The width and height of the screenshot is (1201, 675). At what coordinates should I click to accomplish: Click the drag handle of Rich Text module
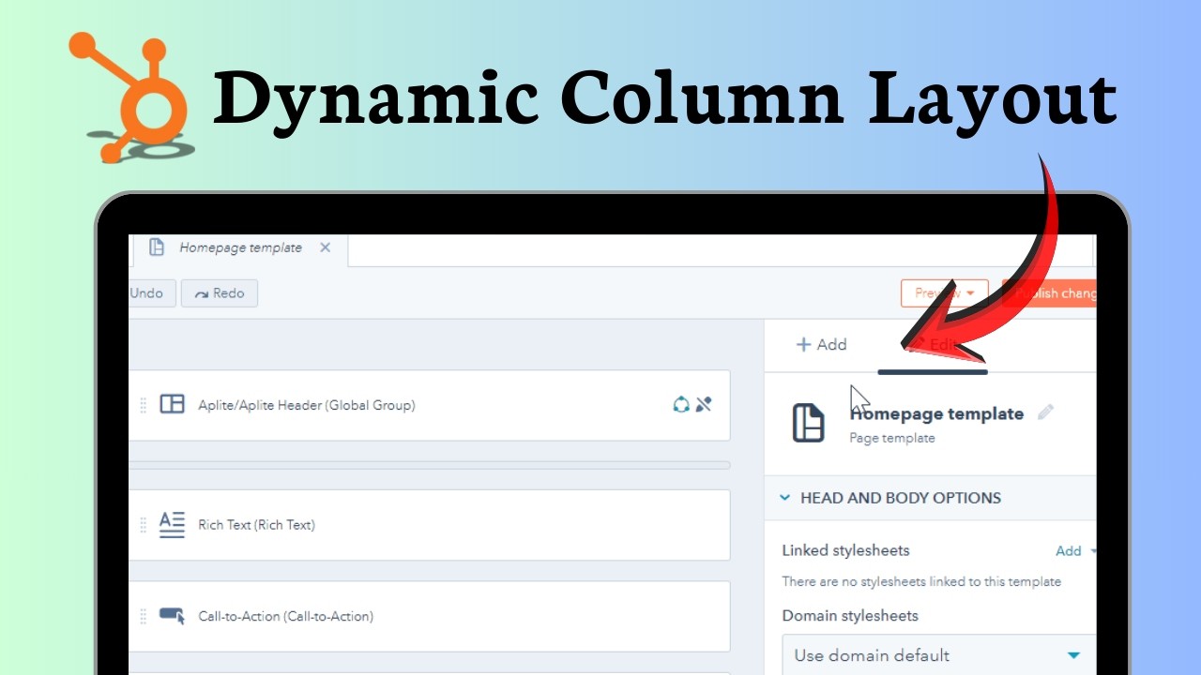(x=144, y=525)
